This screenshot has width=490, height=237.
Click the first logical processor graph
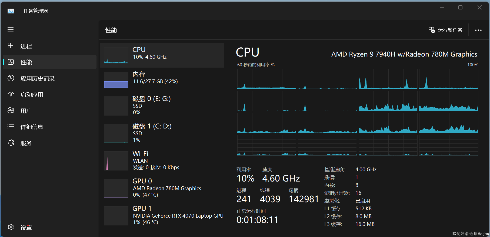[x=267, y=79]
